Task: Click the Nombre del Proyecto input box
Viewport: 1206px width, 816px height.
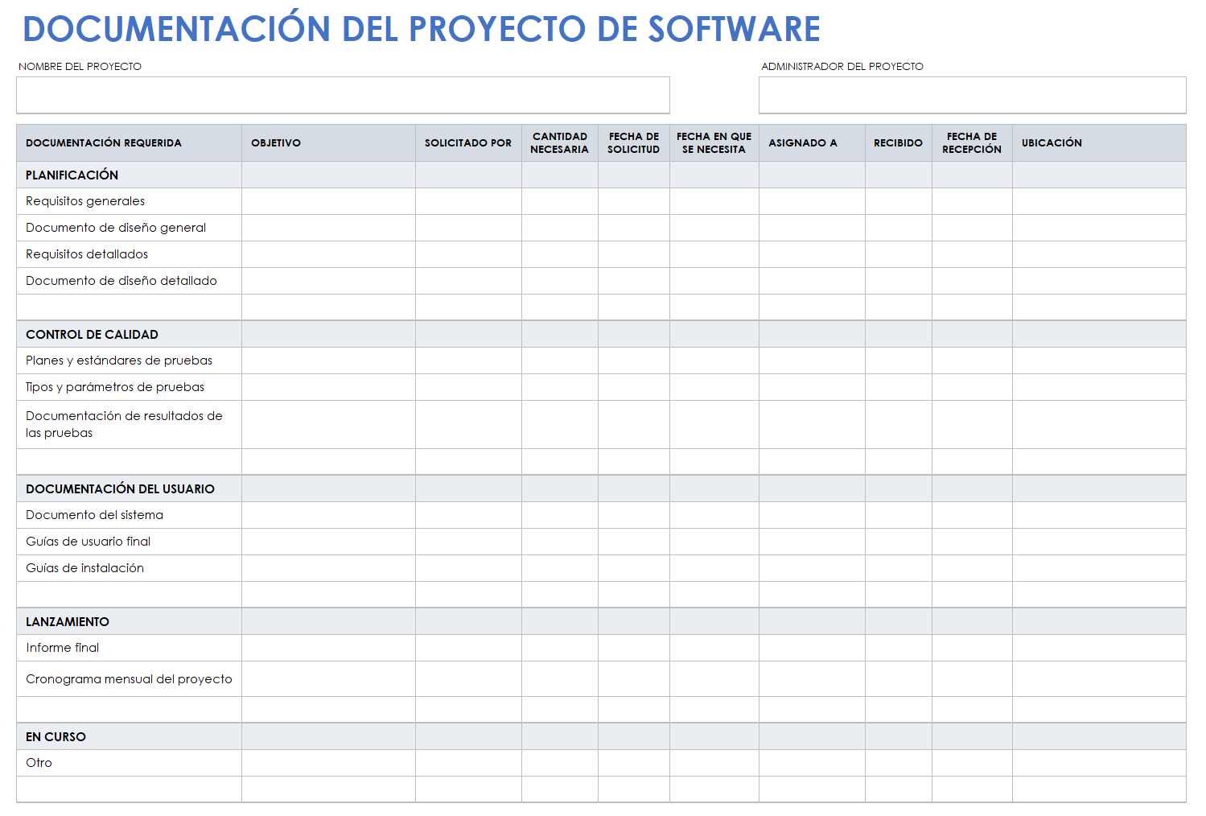Action: pos(343,95)
